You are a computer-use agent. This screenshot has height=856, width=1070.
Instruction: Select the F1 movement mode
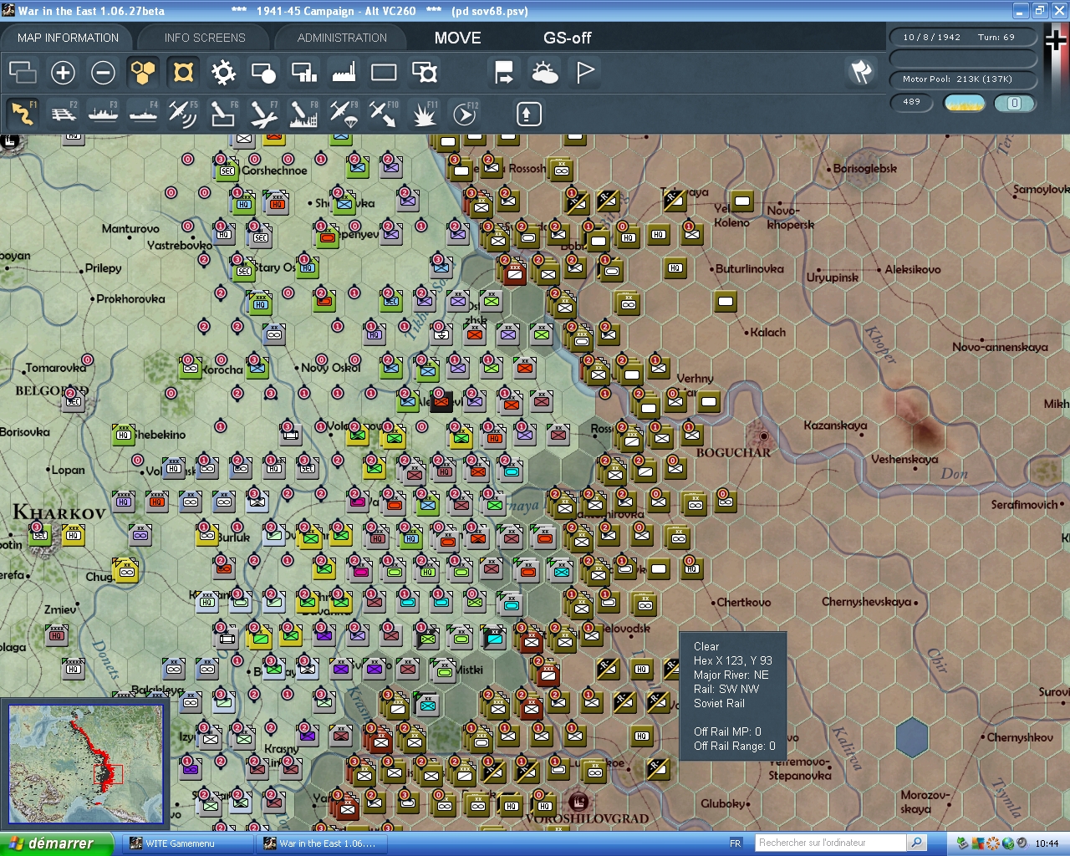coord(23,113)
